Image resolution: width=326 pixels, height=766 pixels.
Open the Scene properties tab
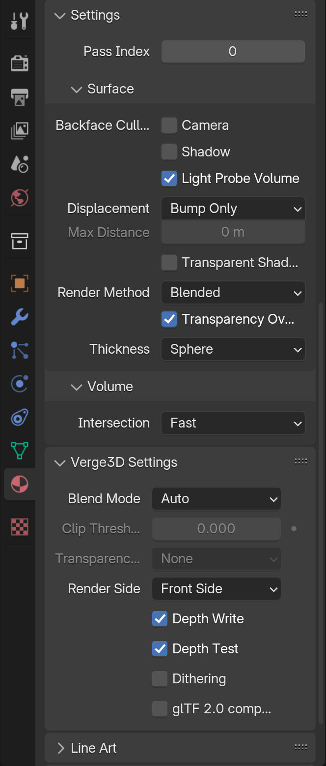coord(20,164)
